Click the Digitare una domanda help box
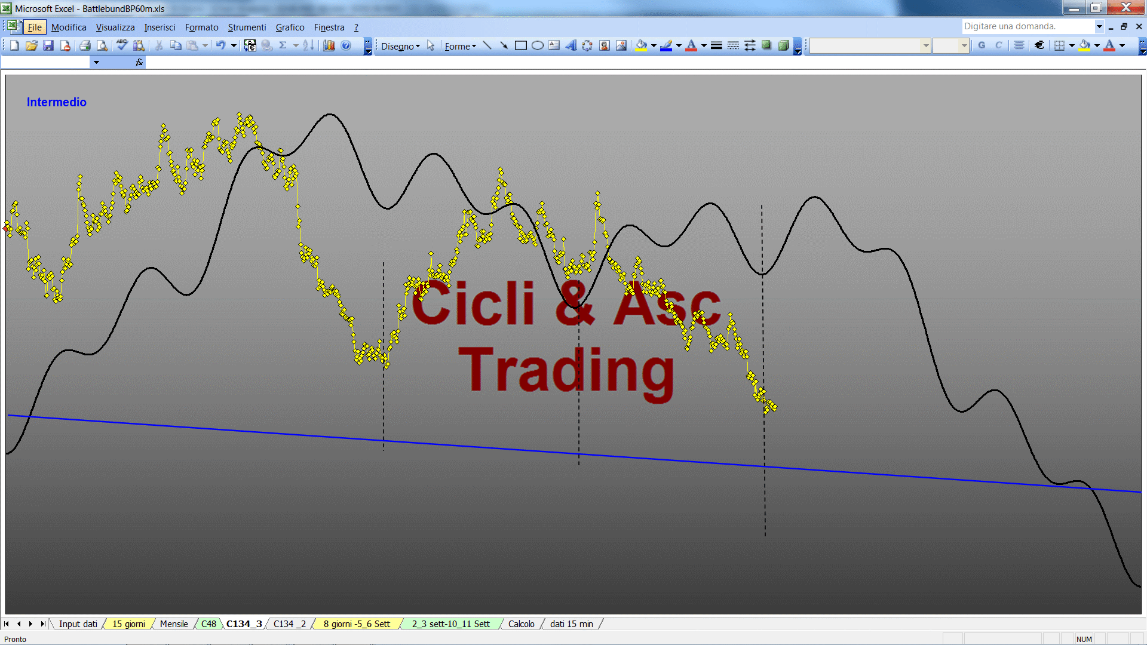The height and width of the screenshot is (645, 1147). coord(1028,26)
